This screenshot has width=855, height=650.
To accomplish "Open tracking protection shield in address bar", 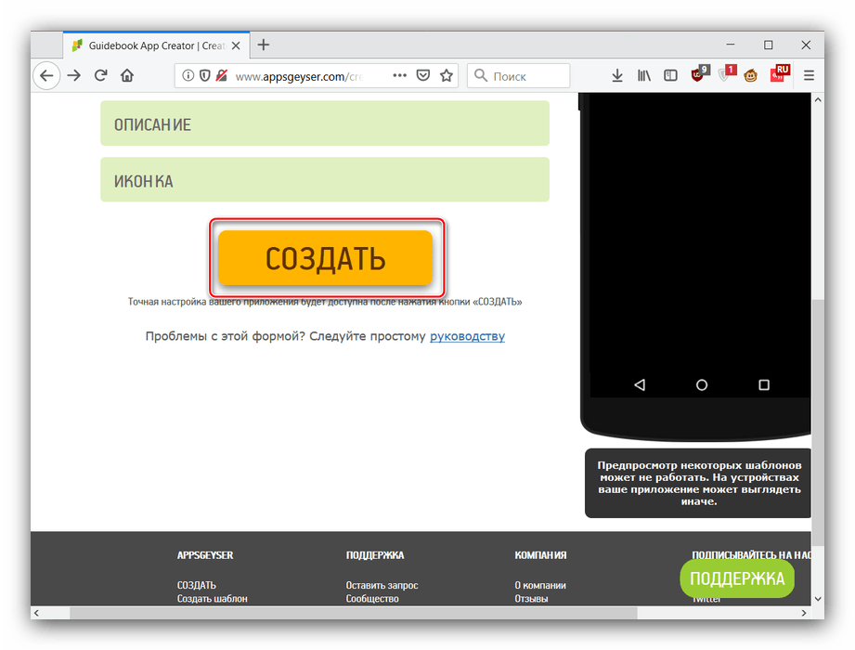I will coord(204,75).
